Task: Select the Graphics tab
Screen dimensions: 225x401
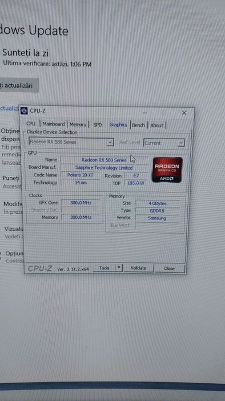Action: click(x=118, y=125)
